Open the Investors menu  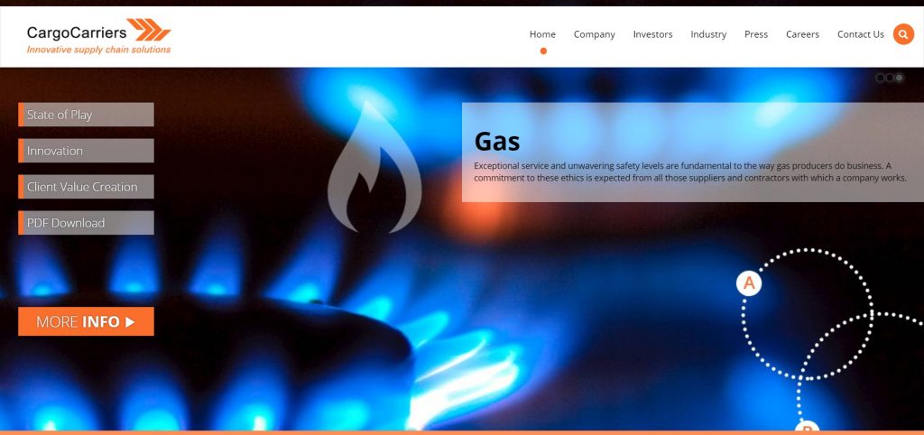click(x=652, y=34)
